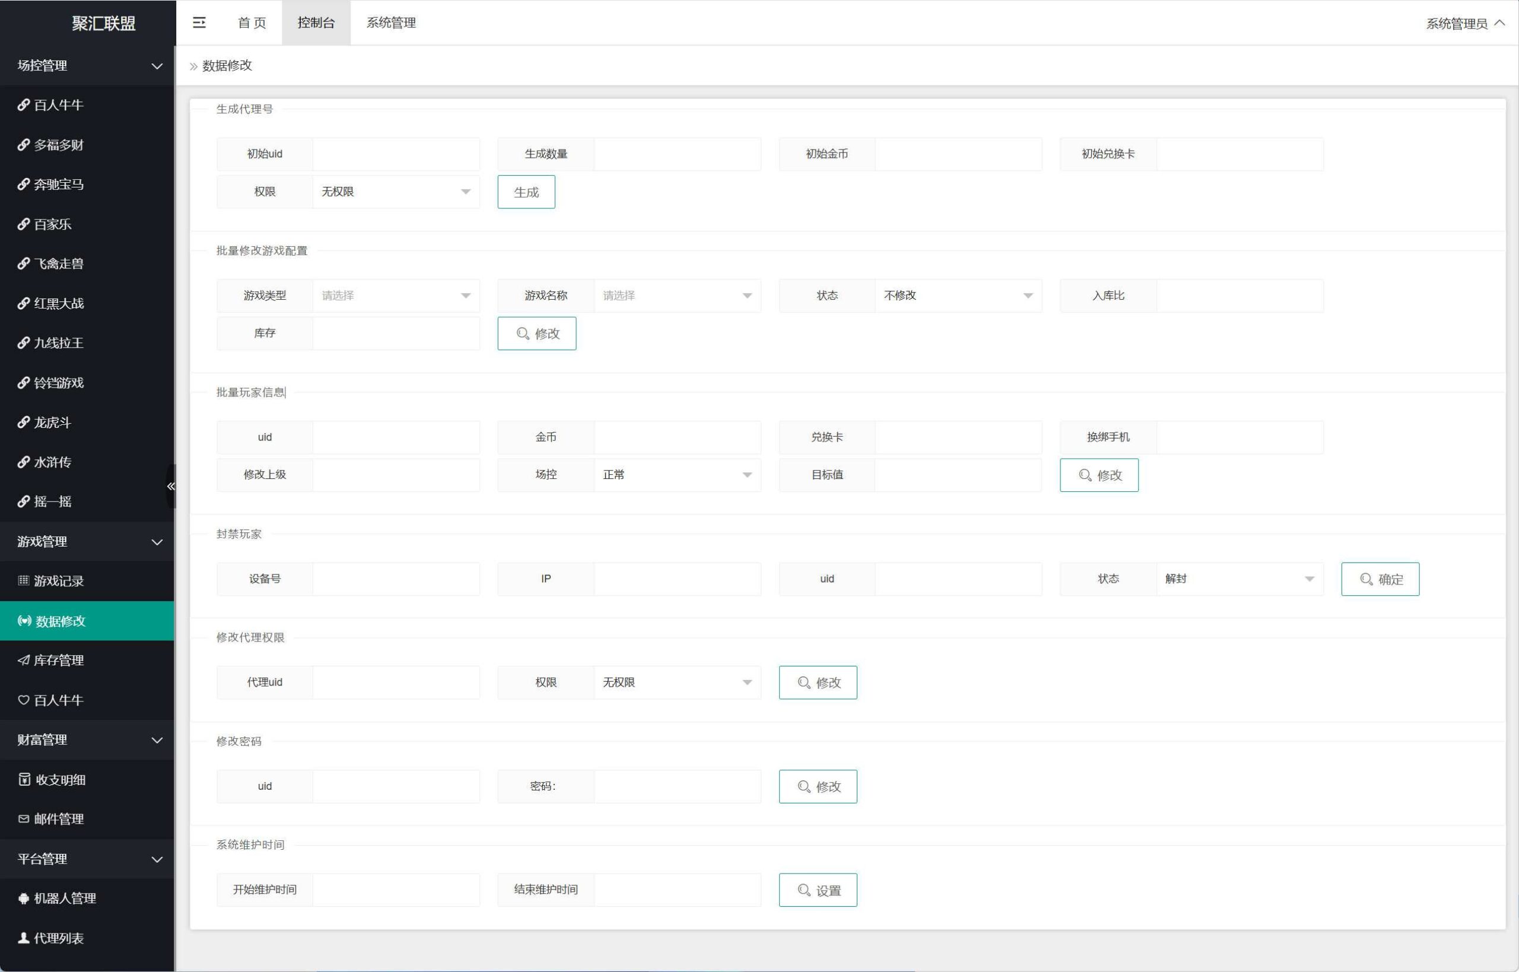
Task: Focus the 初始uid input field
Action: 396,154
